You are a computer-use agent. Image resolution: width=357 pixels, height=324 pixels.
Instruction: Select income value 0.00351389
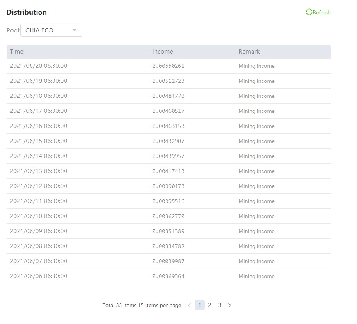(168, 231)
